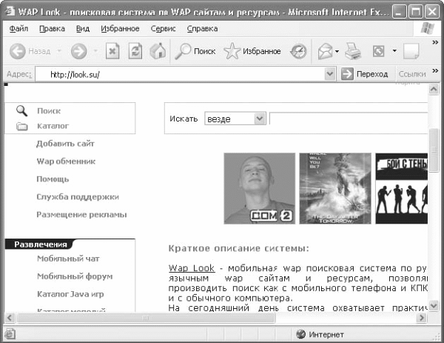Open the Поиск search toolbar button
444x343 pixels.
tap(195, 51)
